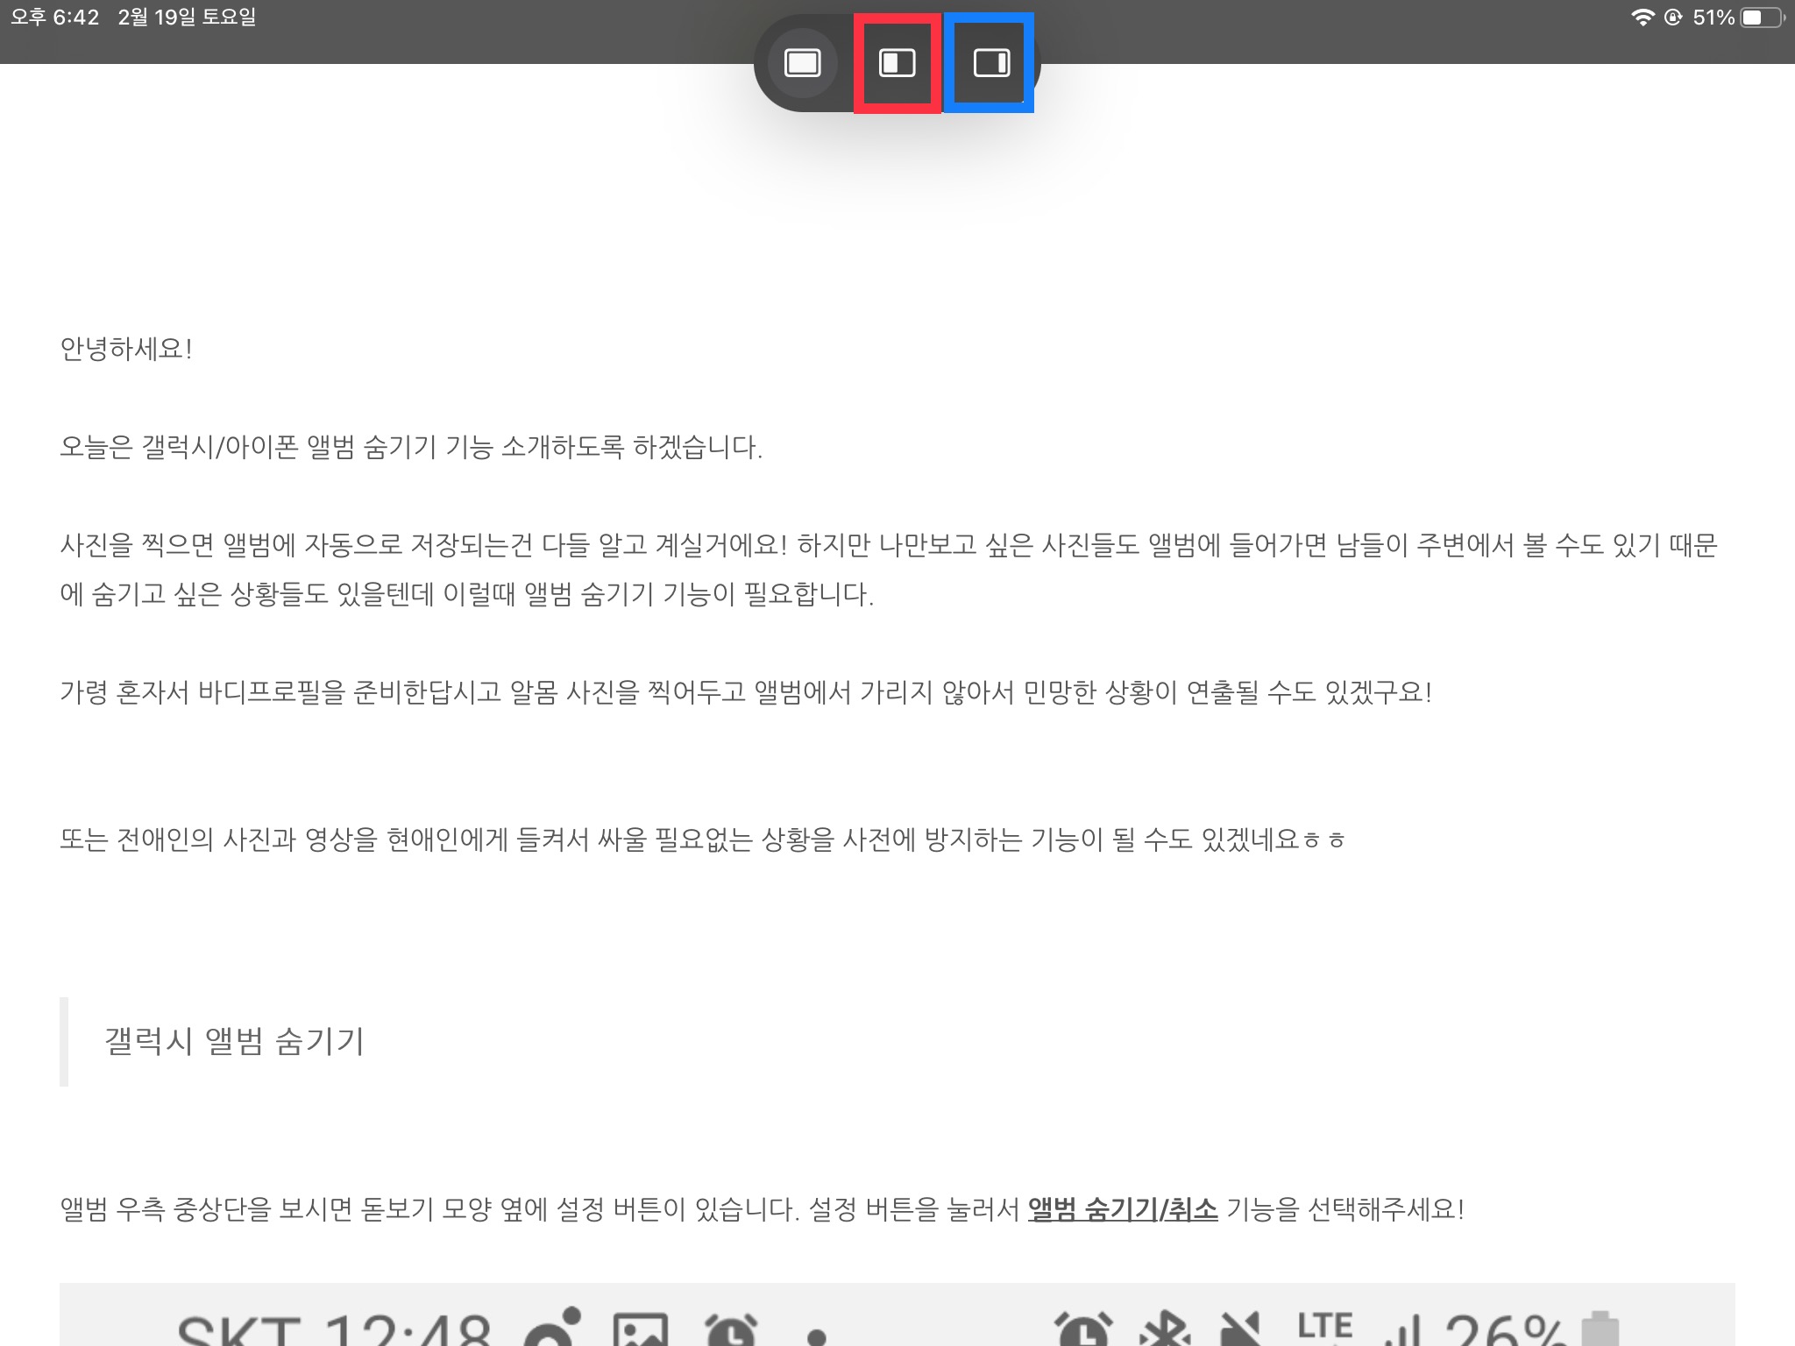
Task: Tap the 갤럭시 앨범 숨기기 heading
Action: (x=234, y=1041)
